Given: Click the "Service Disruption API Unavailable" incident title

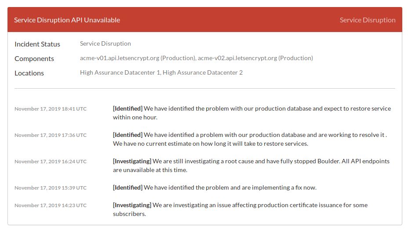Looking at the screenshot, I should [x=67, y=20].
